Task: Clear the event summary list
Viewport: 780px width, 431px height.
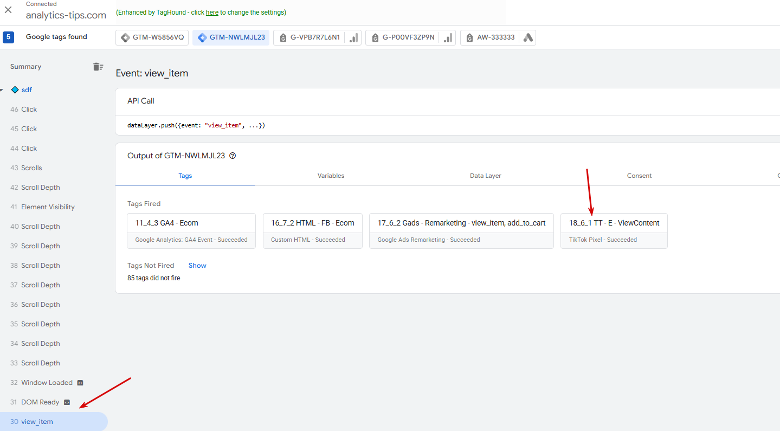Action: coord(98,67)
